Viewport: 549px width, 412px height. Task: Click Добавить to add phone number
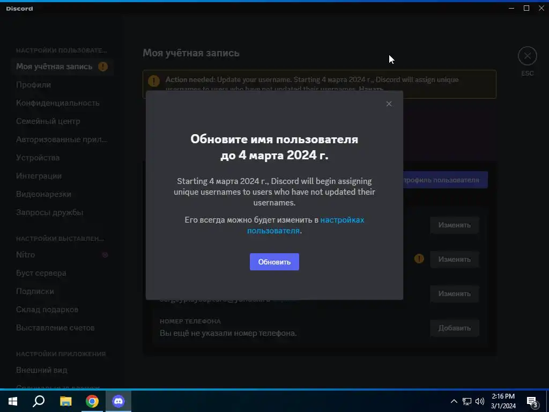pyautogui.click(x=455, y=328)
